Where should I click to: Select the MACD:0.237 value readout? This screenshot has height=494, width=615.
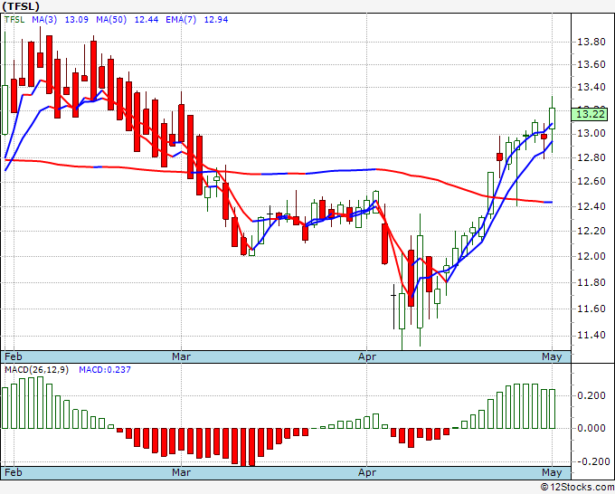click(x=105, y=370)
